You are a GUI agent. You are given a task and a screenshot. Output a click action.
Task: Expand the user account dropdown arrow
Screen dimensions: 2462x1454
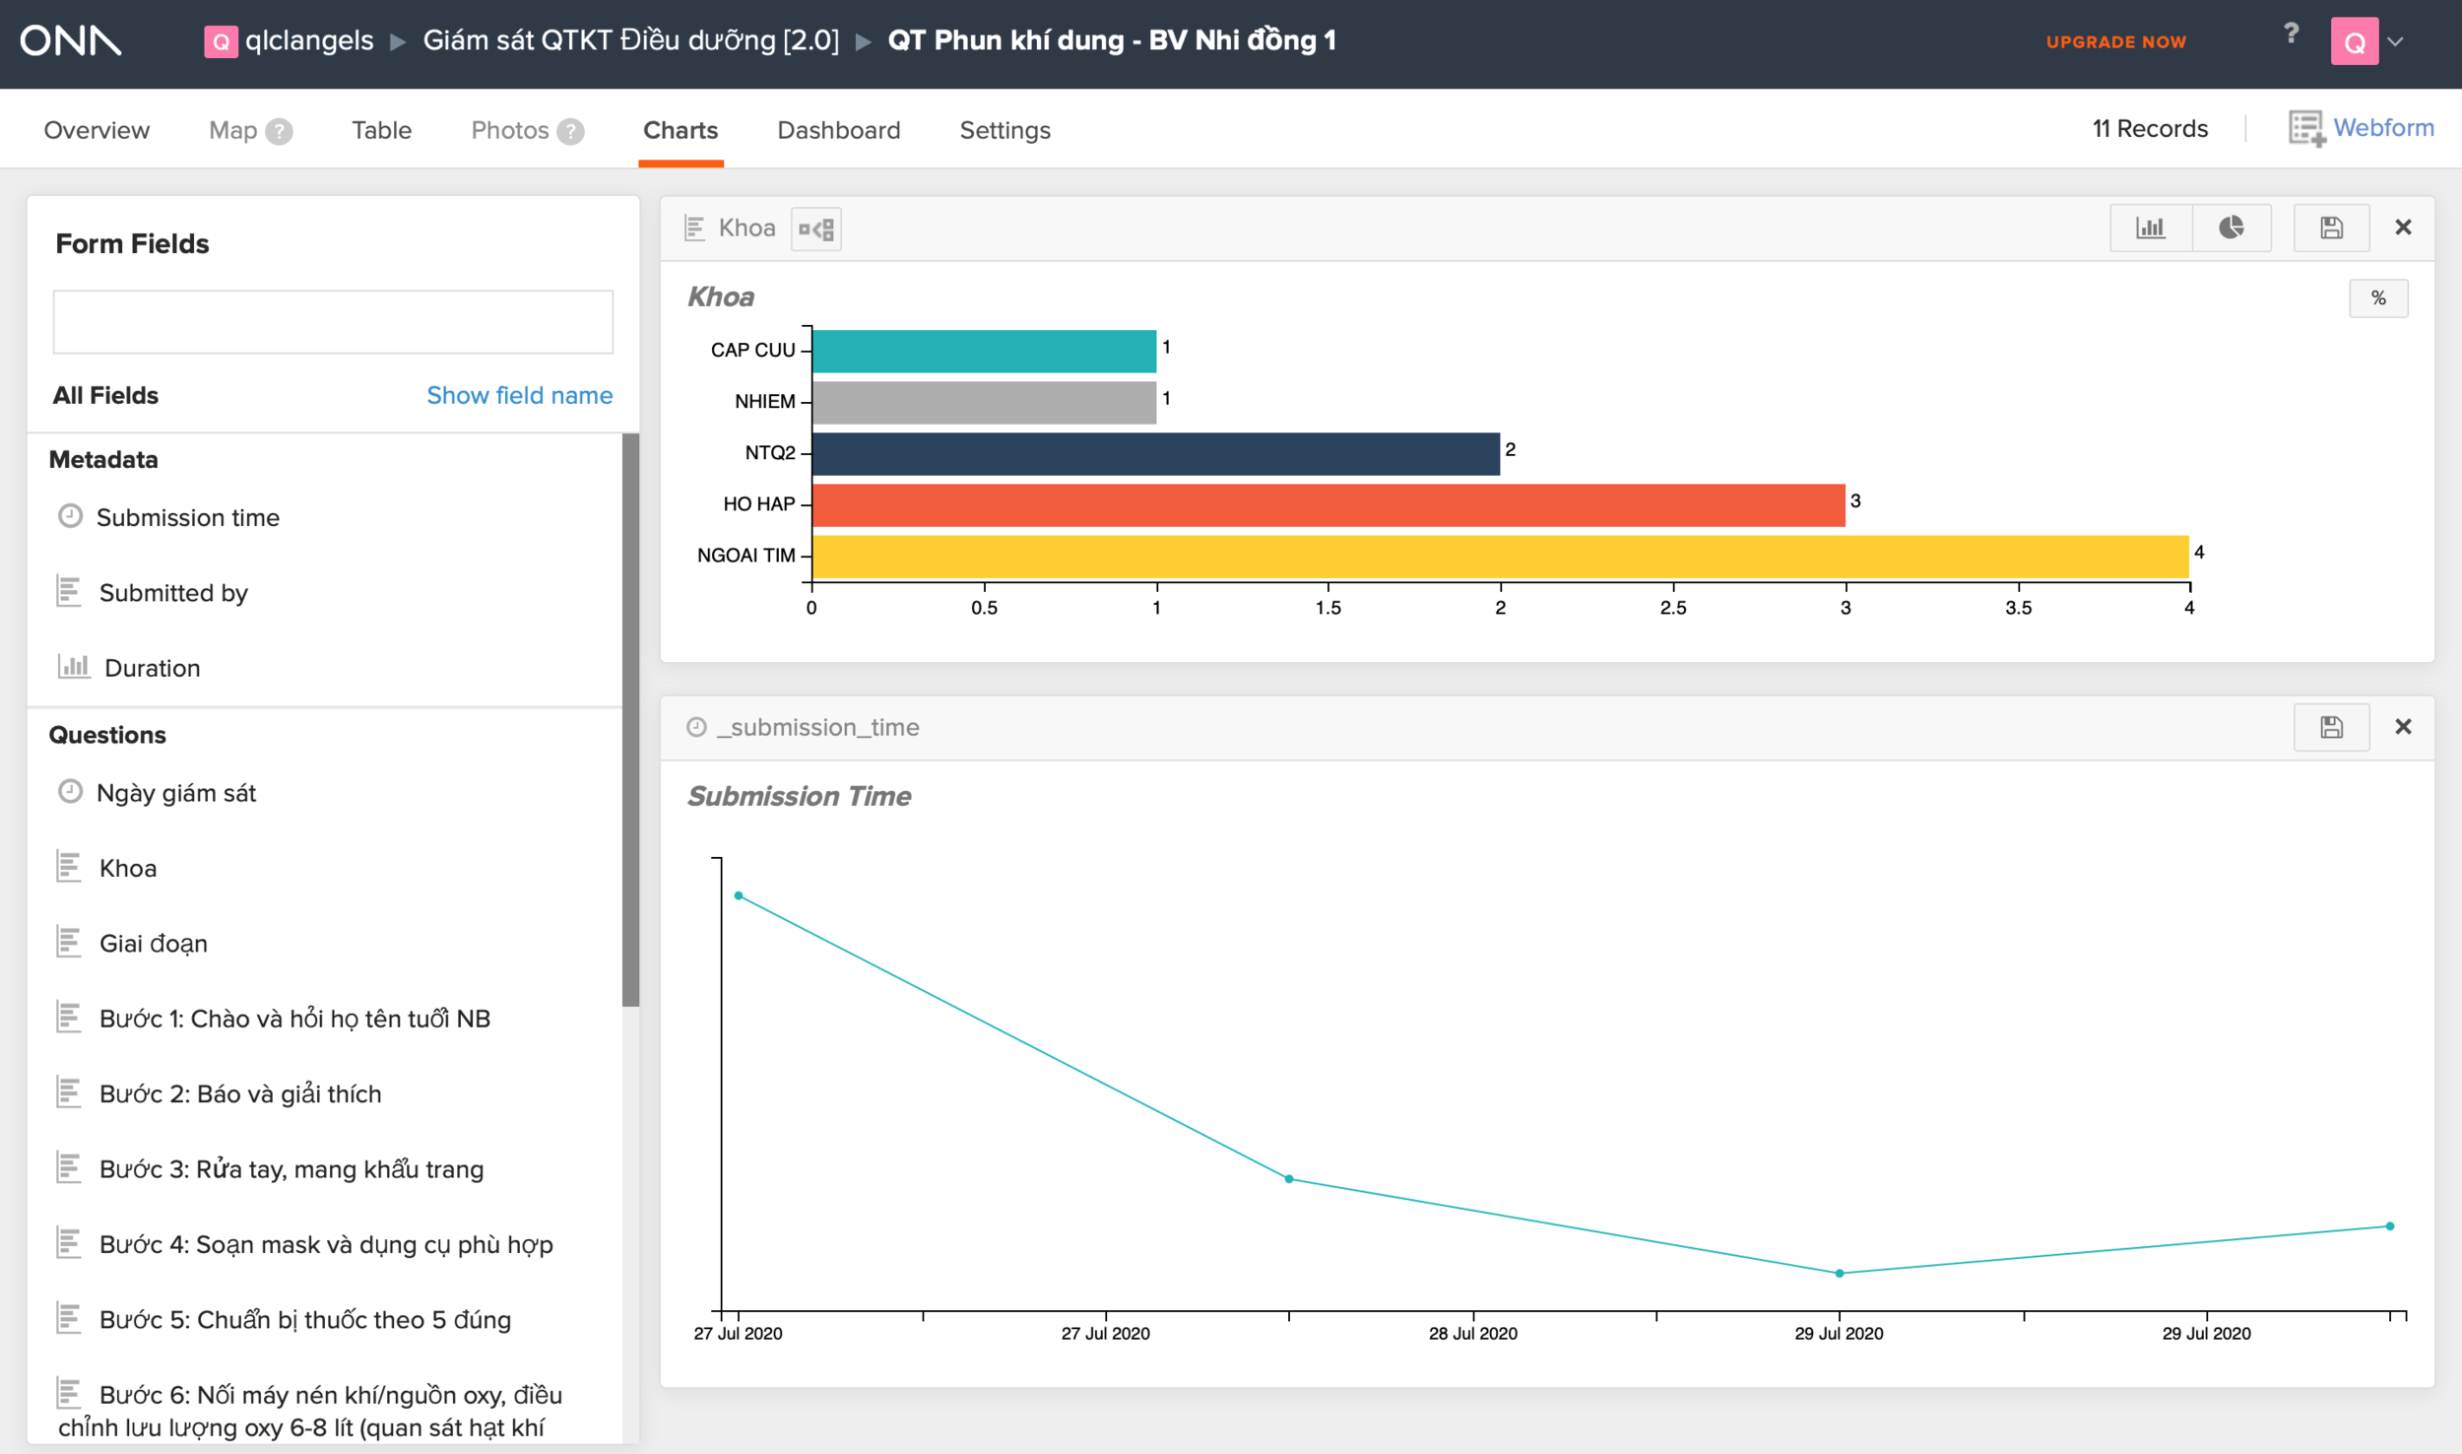coord(2396,41)
